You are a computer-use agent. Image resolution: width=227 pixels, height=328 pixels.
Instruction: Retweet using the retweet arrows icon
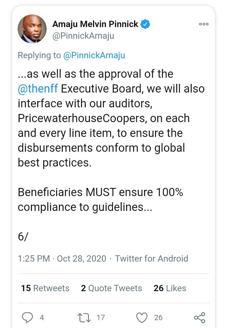pyautogui.click(x=84, y=317)
